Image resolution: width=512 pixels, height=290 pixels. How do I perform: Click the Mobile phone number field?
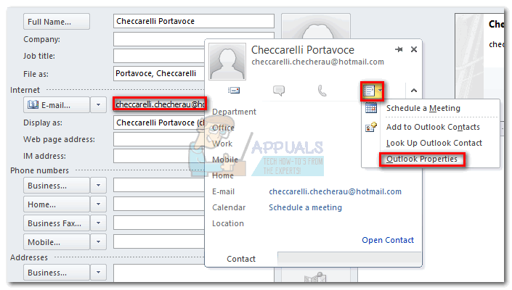(x=159, y=241)
